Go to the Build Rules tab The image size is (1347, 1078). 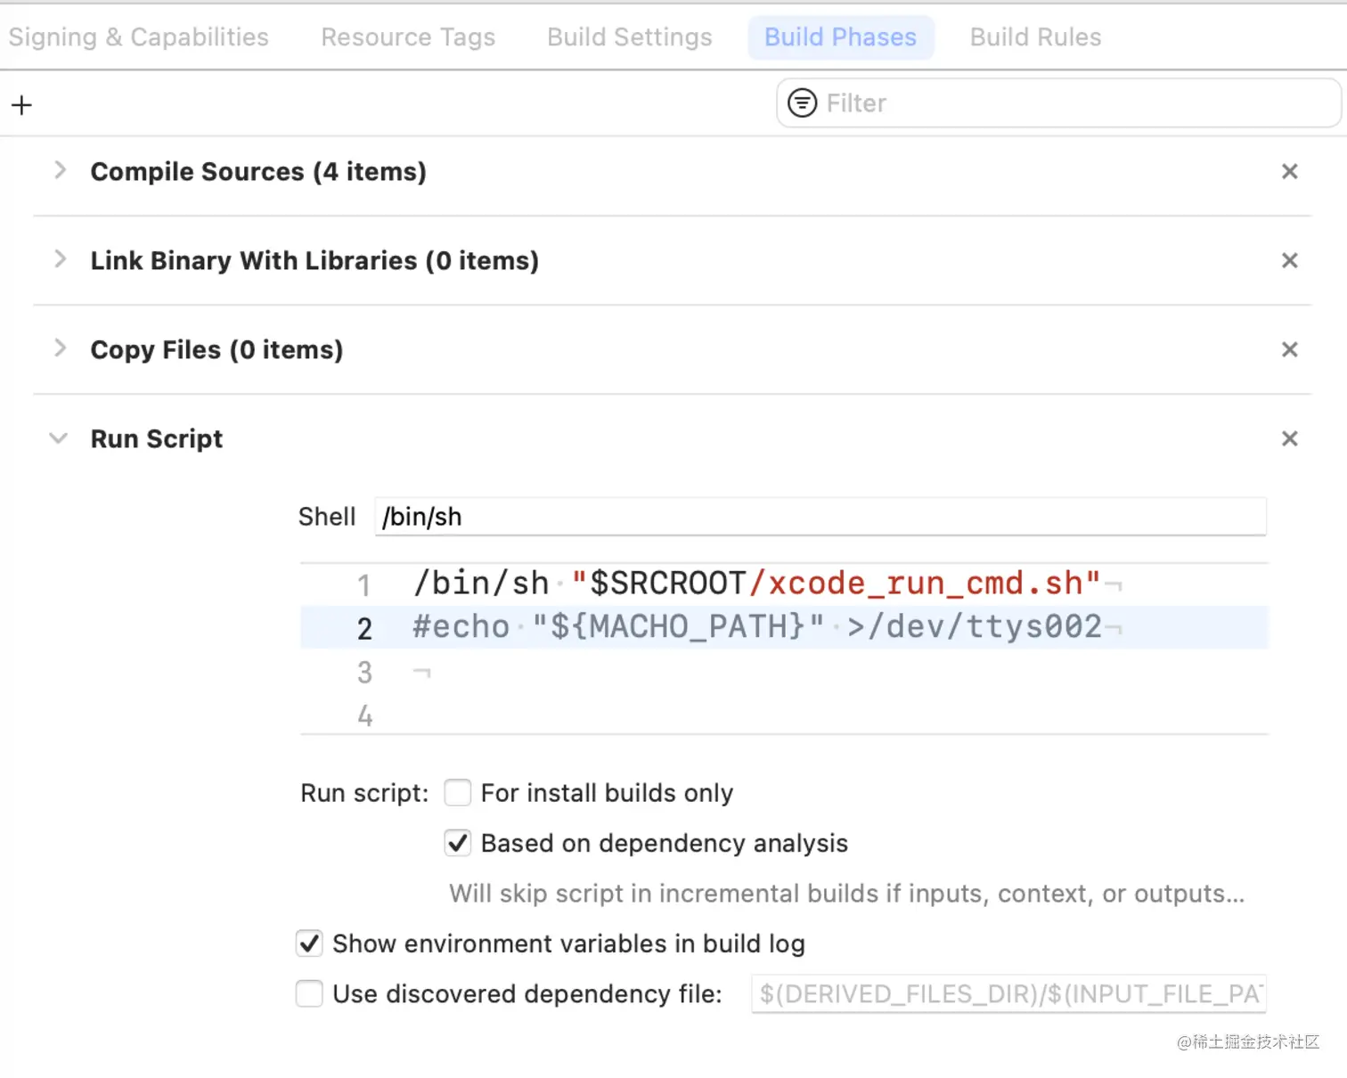click(1035, 37)
